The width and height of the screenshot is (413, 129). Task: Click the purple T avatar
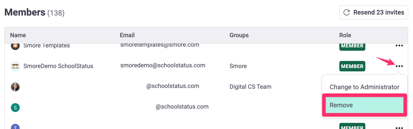(15, 127)
